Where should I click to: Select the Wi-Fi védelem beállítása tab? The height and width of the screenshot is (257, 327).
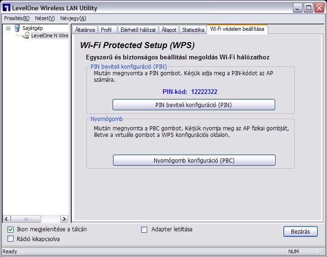[x=237, y=29]
